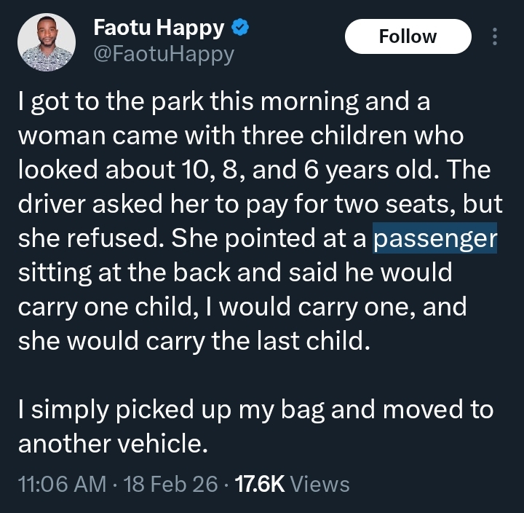Click the line "I simply picked up my bag"
This screenshot has height=513, width=524.
(x=171, y=410)
